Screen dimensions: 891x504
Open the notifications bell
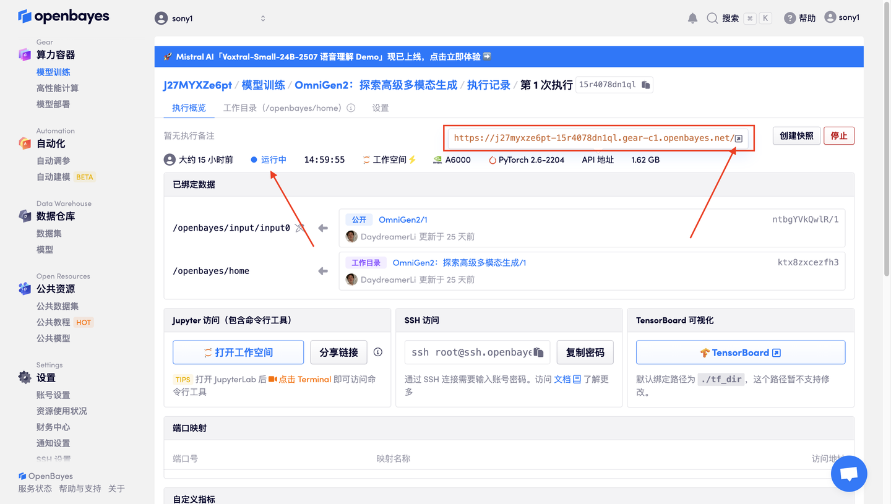692,19
